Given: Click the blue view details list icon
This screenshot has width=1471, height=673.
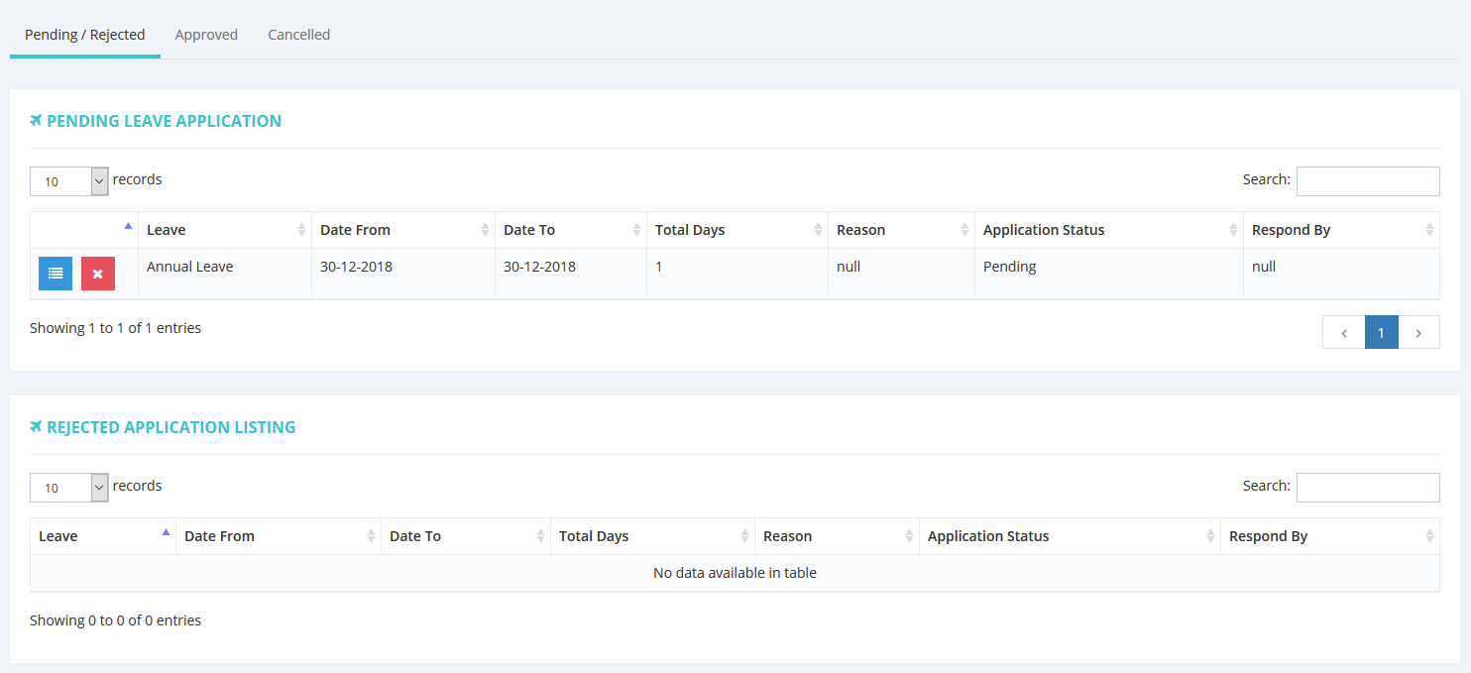Looking at the screenshot, I should pyautogui.click(x=56, y=274).
